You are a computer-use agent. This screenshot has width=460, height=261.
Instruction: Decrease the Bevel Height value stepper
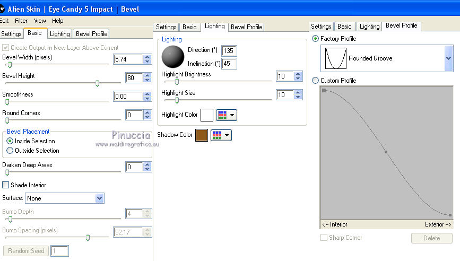(147, 80)
